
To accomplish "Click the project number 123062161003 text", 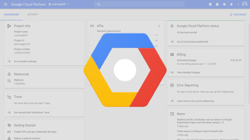I will 22,53.
